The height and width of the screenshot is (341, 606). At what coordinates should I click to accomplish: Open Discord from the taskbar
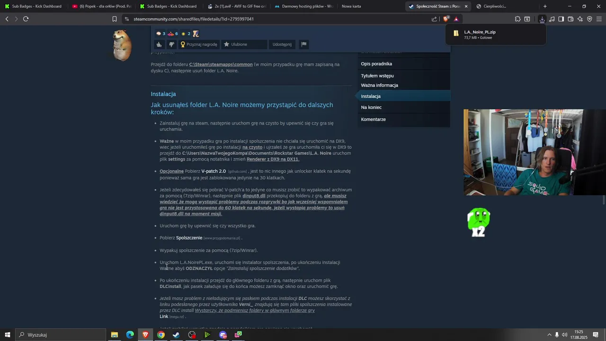coord(223,335)
